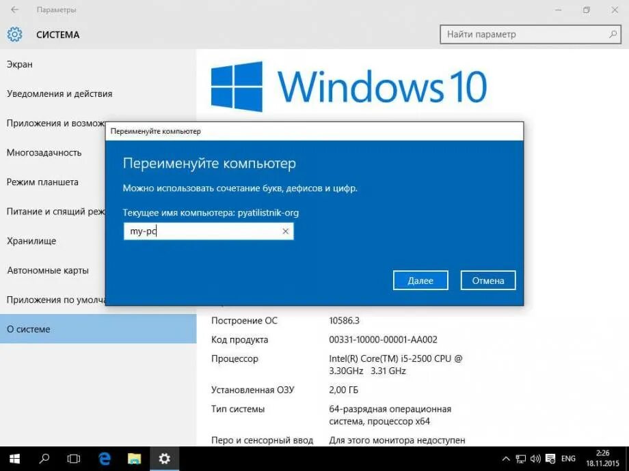
Task: Click the Windows 10 logo image
Action: [x=349, y=87]
